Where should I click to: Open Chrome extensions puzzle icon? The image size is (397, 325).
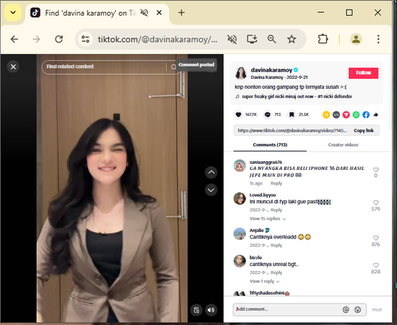pos(322,39)
